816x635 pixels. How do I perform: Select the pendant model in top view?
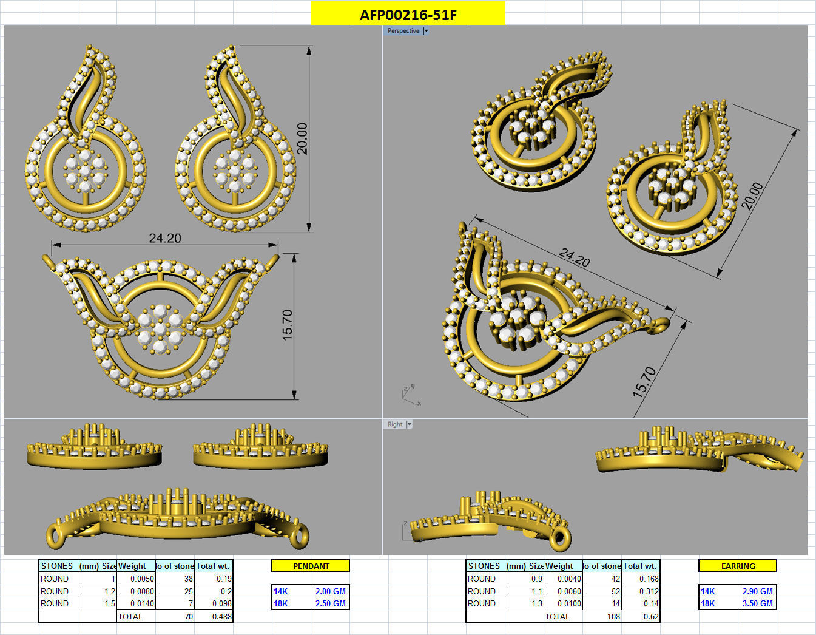[x=161, y=327]
